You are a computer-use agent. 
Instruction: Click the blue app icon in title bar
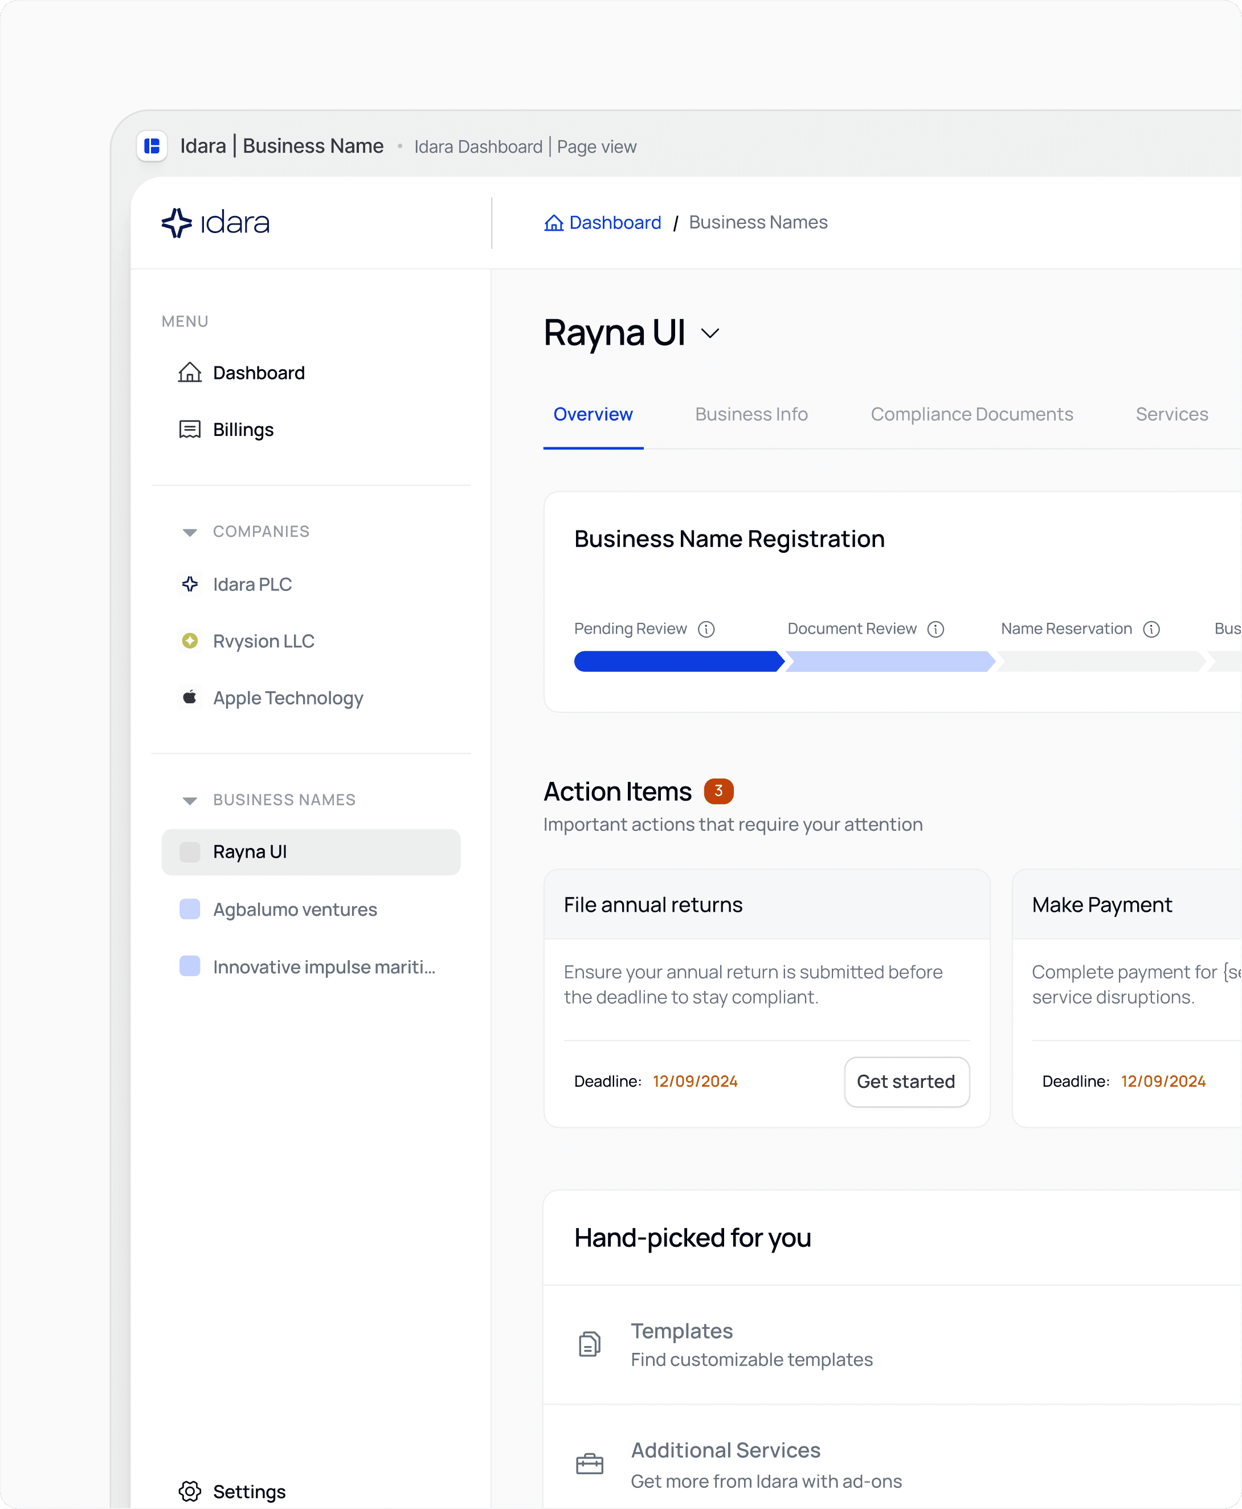click(152, 146)
